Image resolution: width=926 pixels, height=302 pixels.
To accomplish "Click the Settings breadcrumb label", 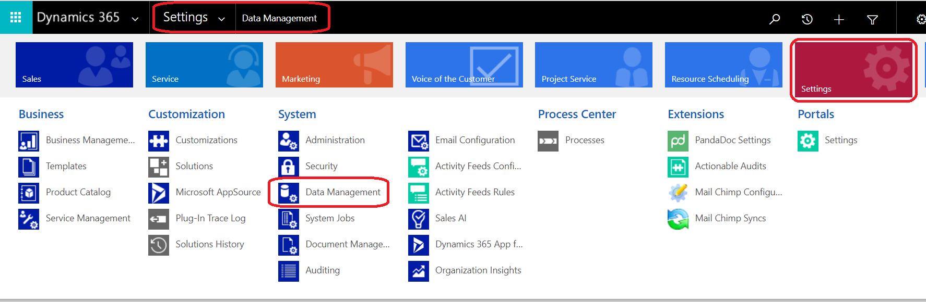I will [x=185, y=17].
